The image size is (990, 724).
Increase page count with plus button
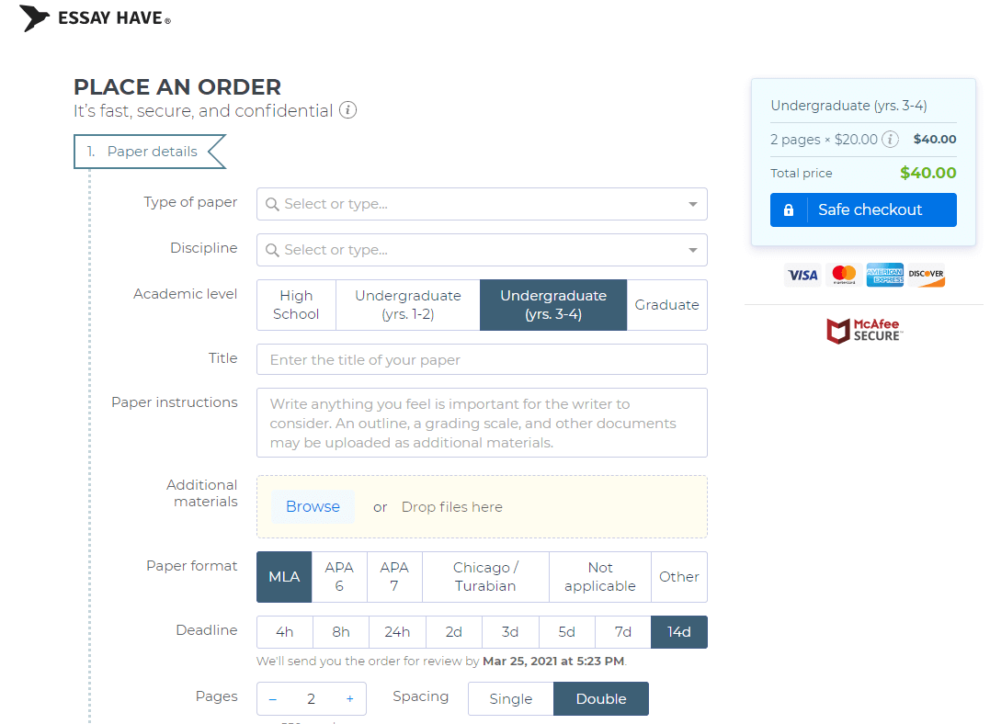click(349, 699)
